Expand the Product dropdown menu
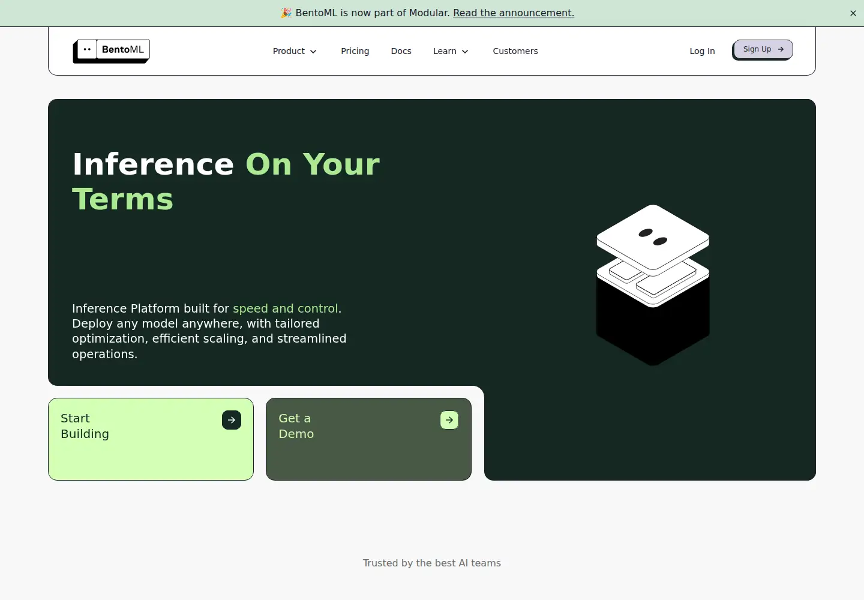Image resolution: width=864 pixels, height=600 pixels. [295, 51]
